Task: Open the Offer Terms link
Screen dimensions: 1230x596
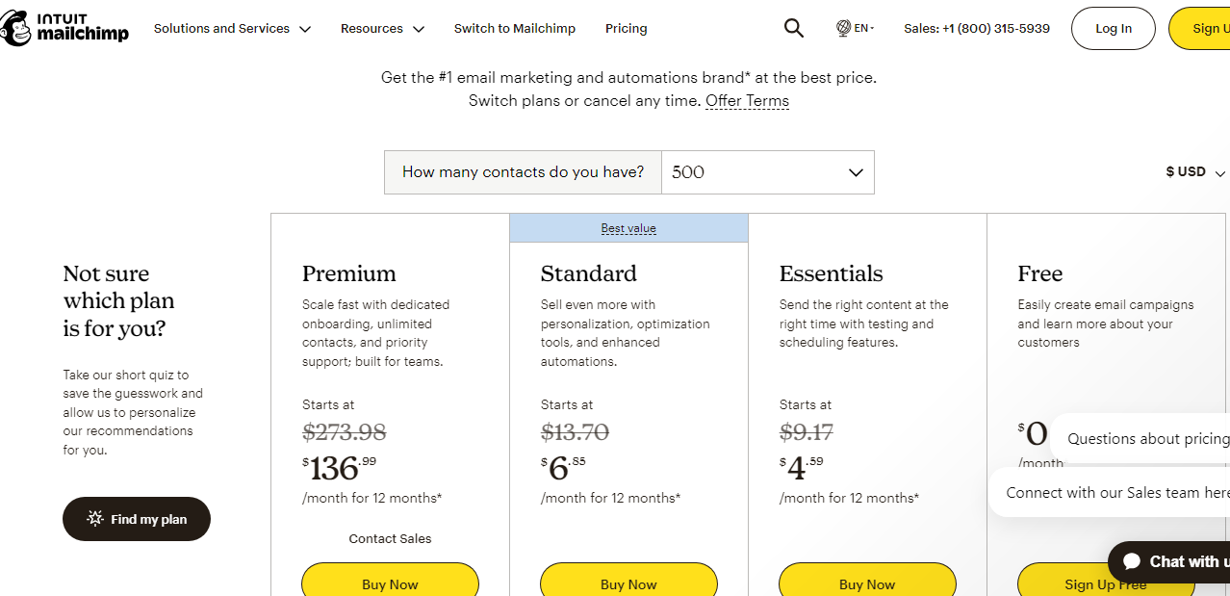Action: pos(747,101)
